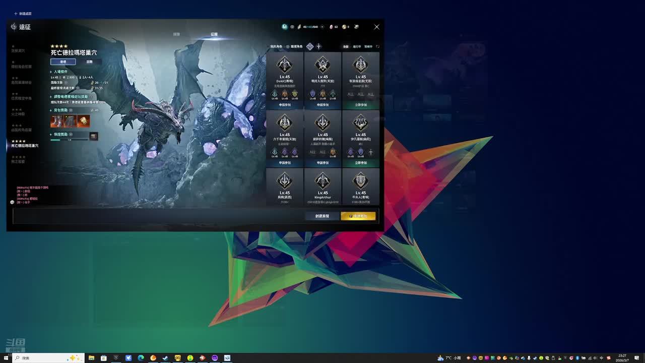
Task: Expand the 保證獎勵 section header
Action: [60, 135]
